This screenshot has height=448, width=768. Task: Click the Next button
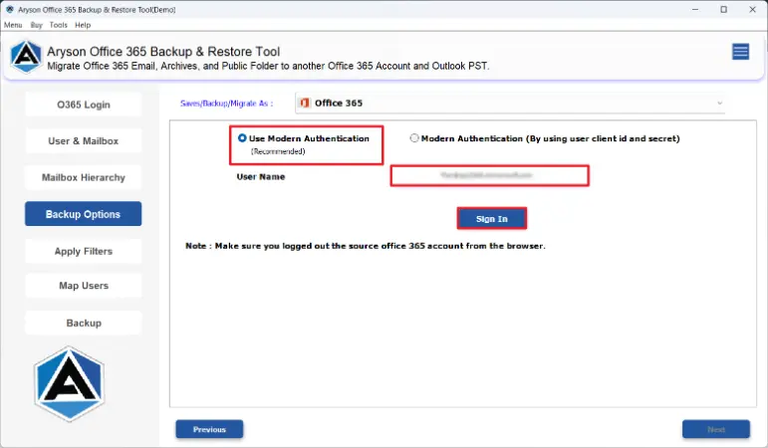[715, 429]
